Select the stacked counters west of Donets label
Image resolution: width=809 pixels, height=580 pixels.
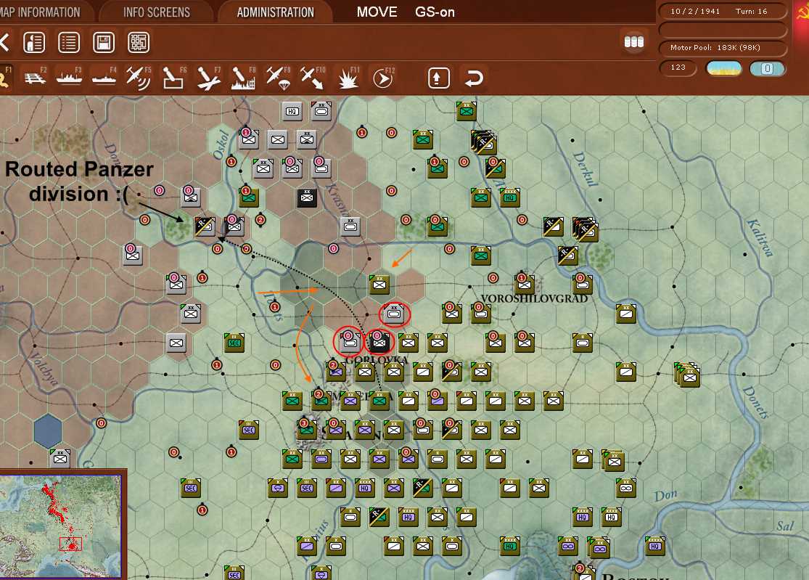click(687, 375)
